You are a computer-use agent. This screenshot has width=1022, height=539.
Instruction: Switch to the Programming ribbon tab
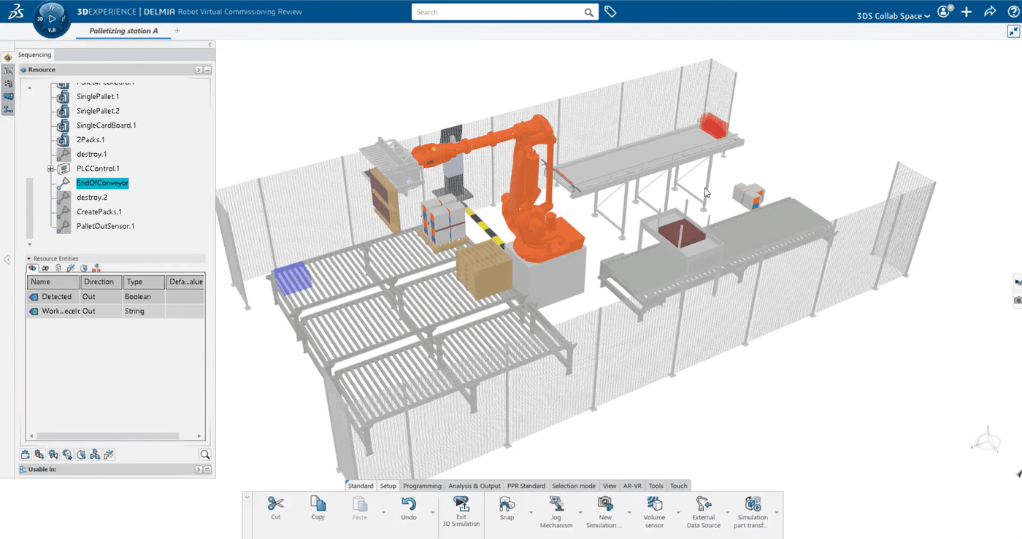point(422,486)
